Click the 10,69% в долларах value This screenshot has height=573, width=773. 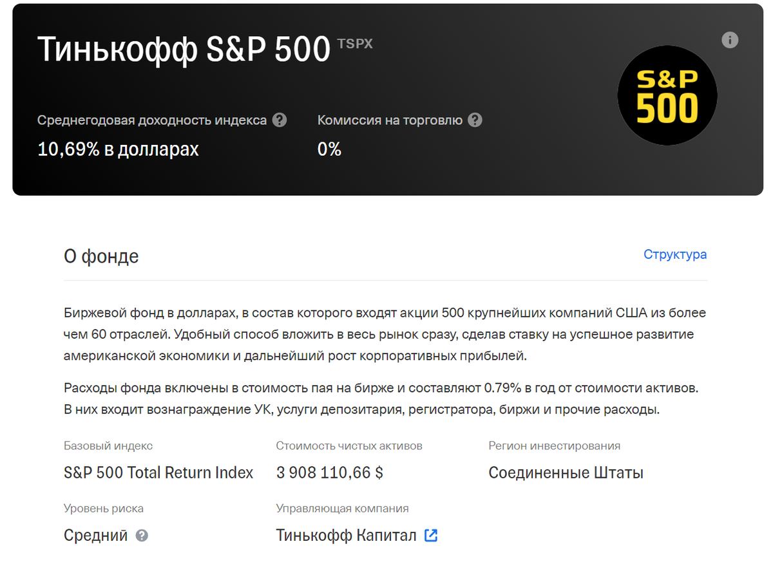click(118, 149)
